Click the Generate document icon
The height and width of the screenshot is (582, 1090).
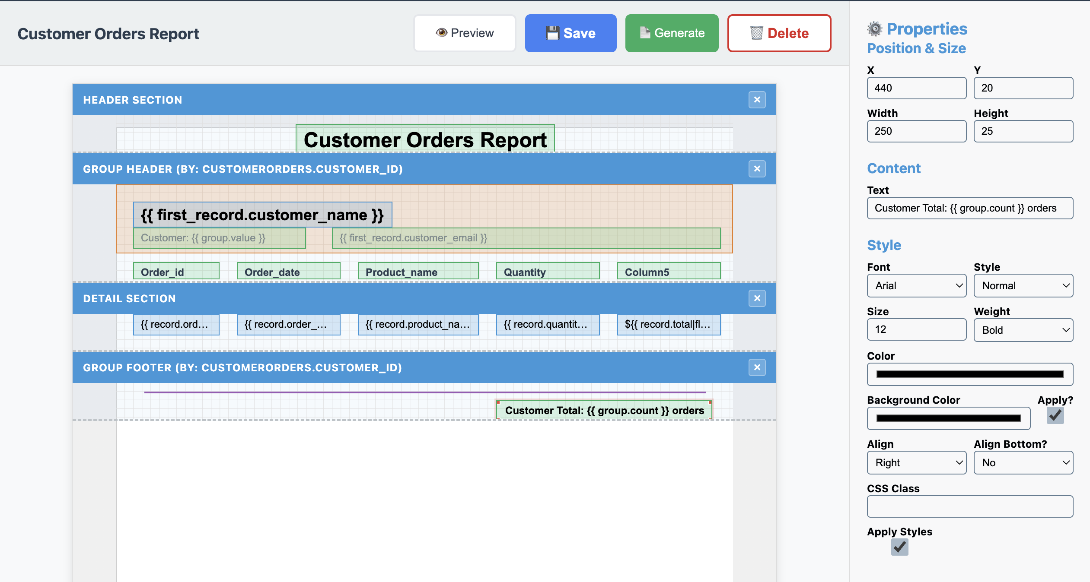pos(644,32)
